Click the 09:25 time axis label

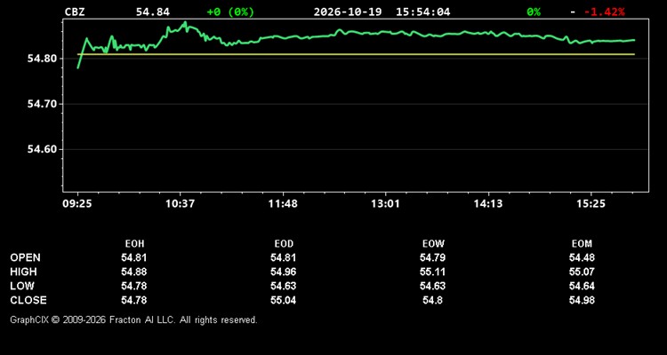point(77,204)
